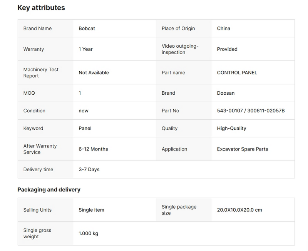Image resolution: width=308 pixels, height=251 pixels.
Task: Click part number 543-00107 / 300611-02057B
Action: [251, 111]
